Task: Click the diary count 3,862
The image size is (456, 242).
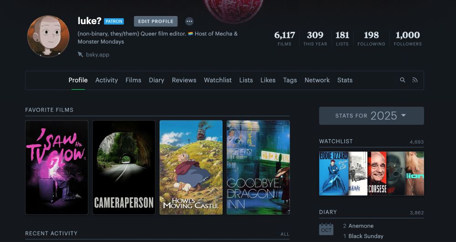Action: [x=417, y=213]
